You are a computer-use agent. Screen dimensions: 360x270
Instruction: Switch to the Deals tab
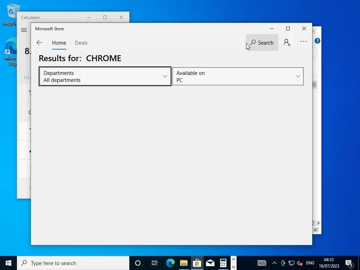(x=81, y=43)
